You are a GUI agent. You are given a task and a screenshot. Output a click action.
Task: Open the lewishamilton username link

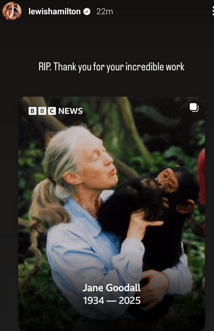tap(55, 11)
